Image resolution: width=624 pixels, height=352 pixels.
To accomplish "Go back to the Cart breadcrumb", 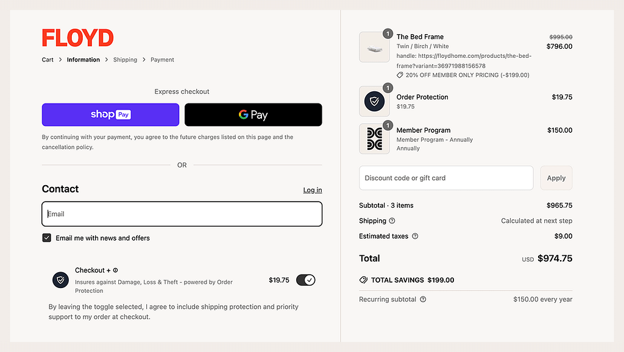I will click(48, 60).
